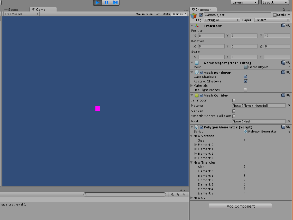Expand the Materials list
The width and height of the screenshot is (293, 220).
point(192,85)
